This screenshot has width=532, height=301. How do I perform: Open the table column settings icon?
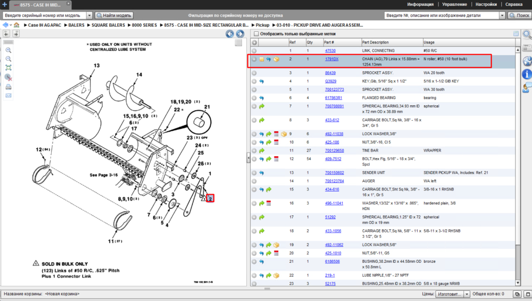pyautogui.click(x=516, y=34)
